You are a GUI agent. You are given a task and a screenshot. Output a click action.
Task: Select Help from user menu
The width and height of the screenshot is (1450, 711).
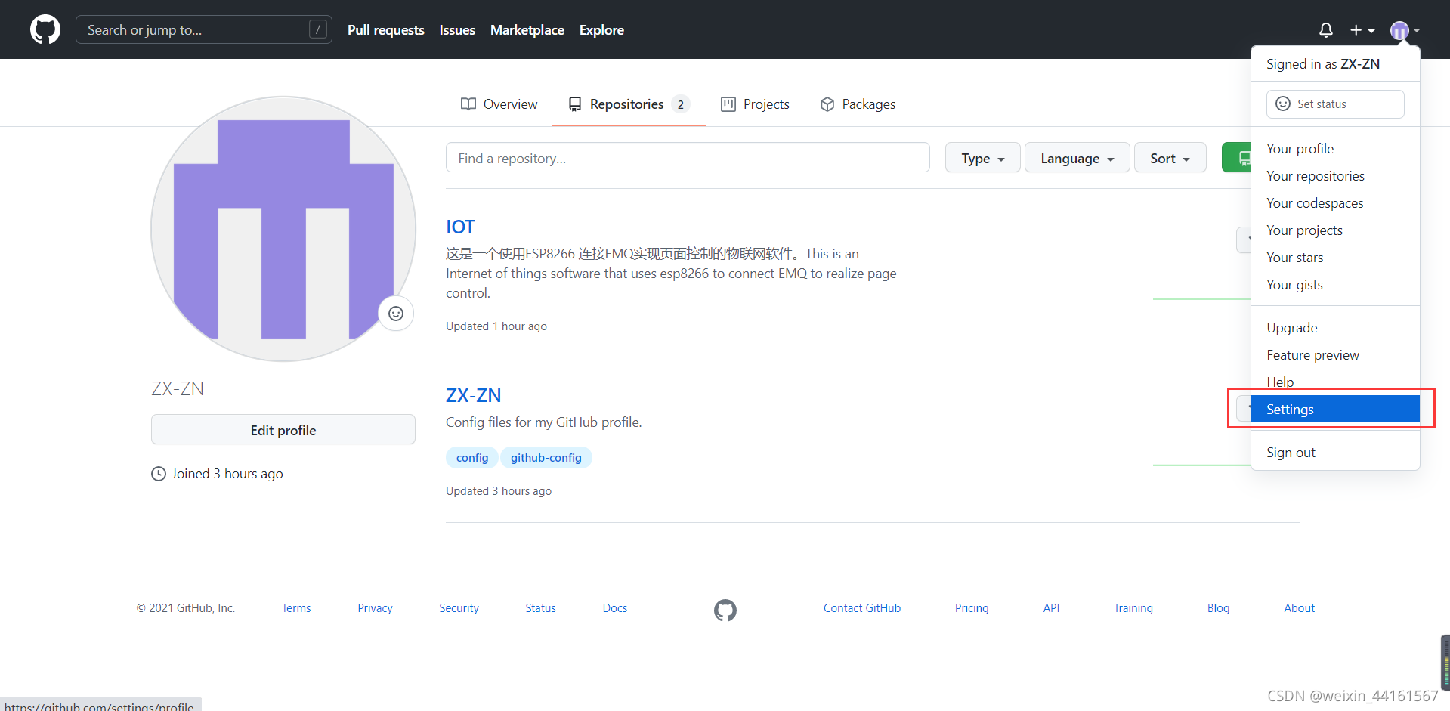[x=1335, y=382]
